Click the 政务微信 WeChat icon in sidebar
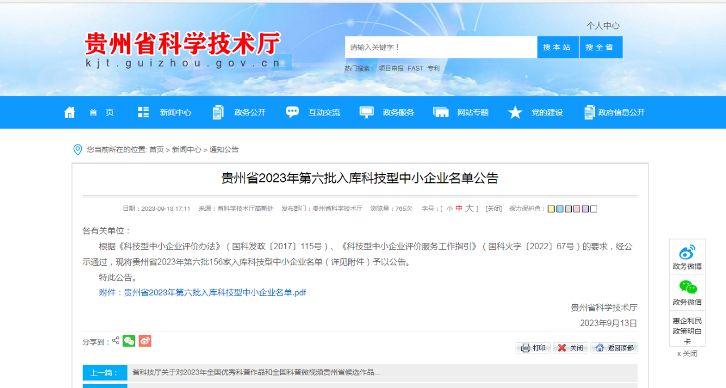Image resolution: width=726 pixels, height=388 pixels. pos(687,287)
